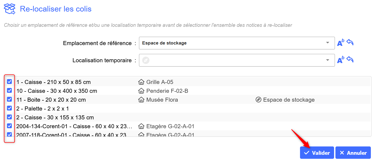This screenshot has height=162, width=373.
Task: Click the undo arrow beside Localisation temporaire
Action: pos(350,60)
